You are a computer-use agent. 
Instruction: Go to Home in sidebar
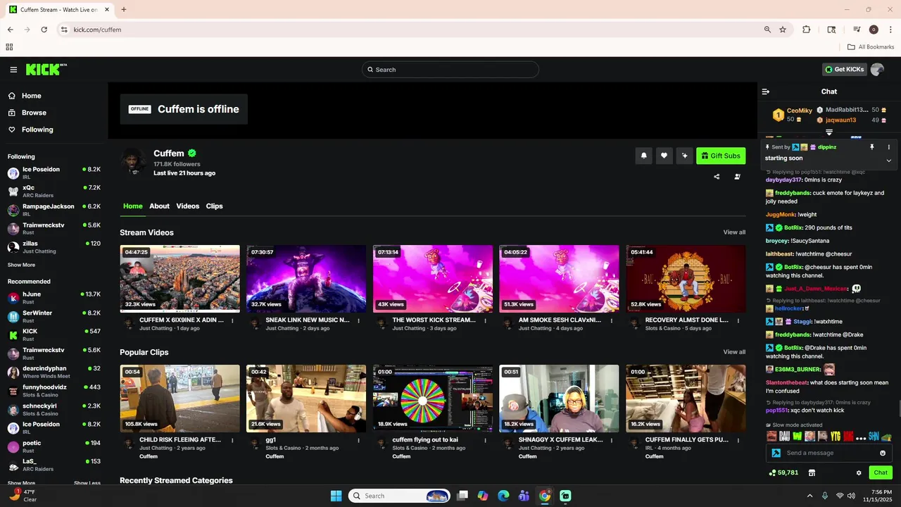31,96
